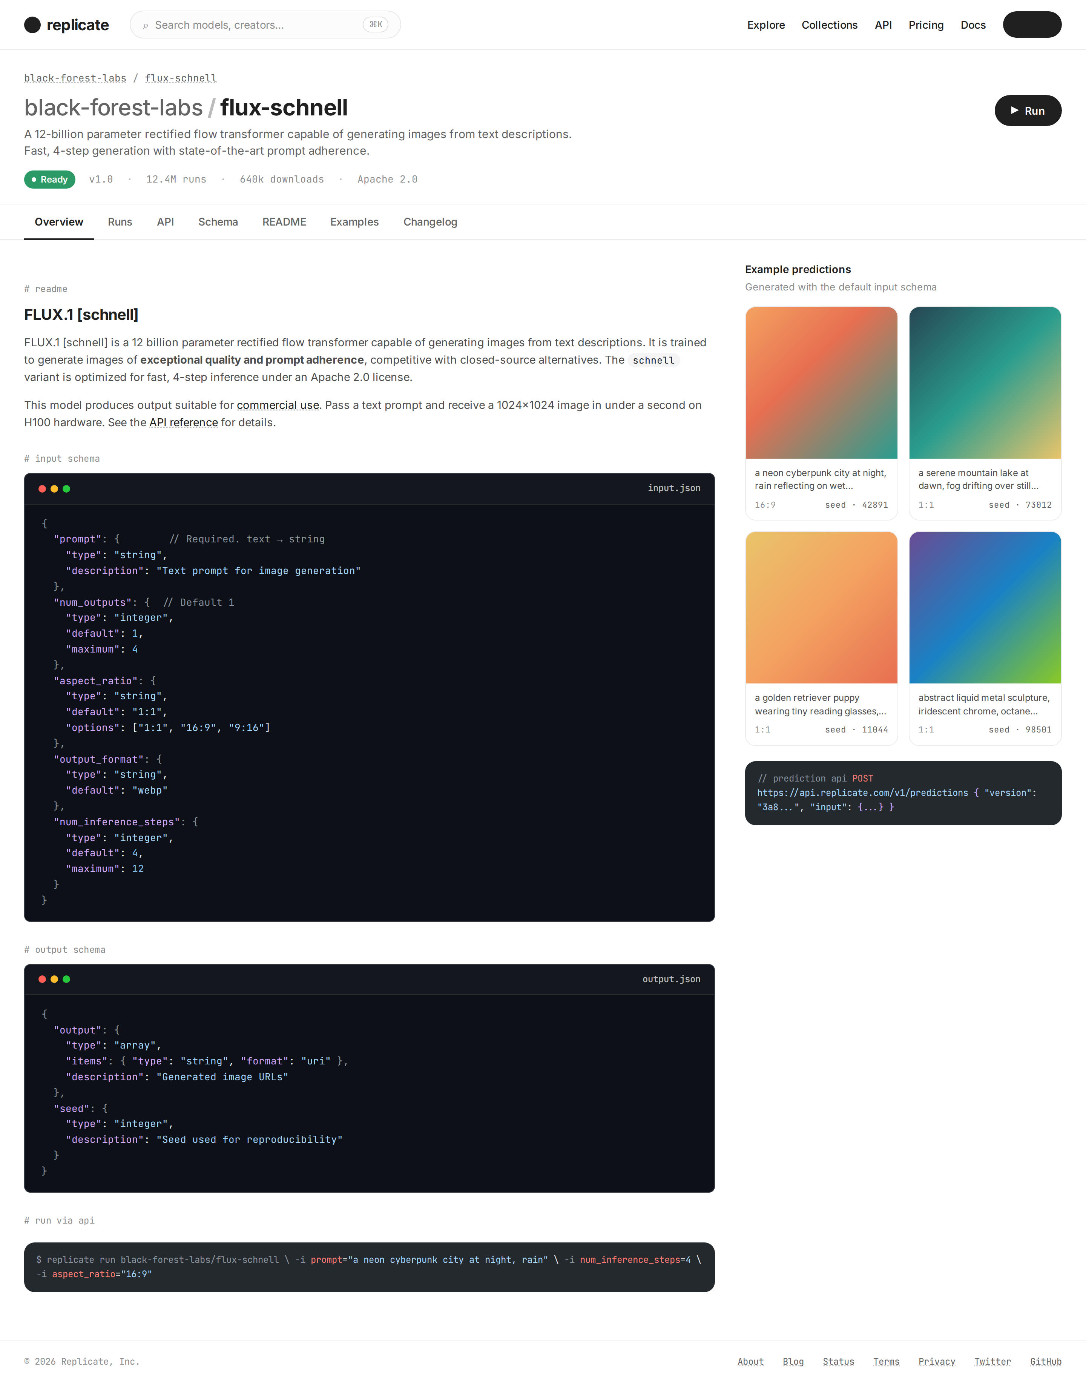Click the green dot in output.json window
The height and width of the screenshot is (1382, 1086).
coord(66,979)
